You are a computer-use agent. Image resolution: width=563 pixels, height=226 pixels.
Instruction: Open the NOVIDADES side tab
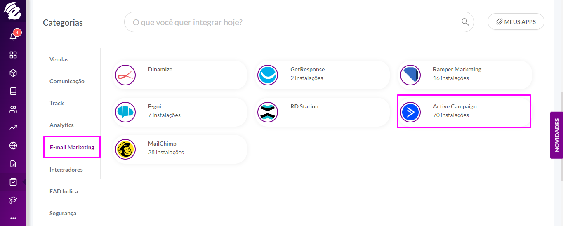click(557, 135)
